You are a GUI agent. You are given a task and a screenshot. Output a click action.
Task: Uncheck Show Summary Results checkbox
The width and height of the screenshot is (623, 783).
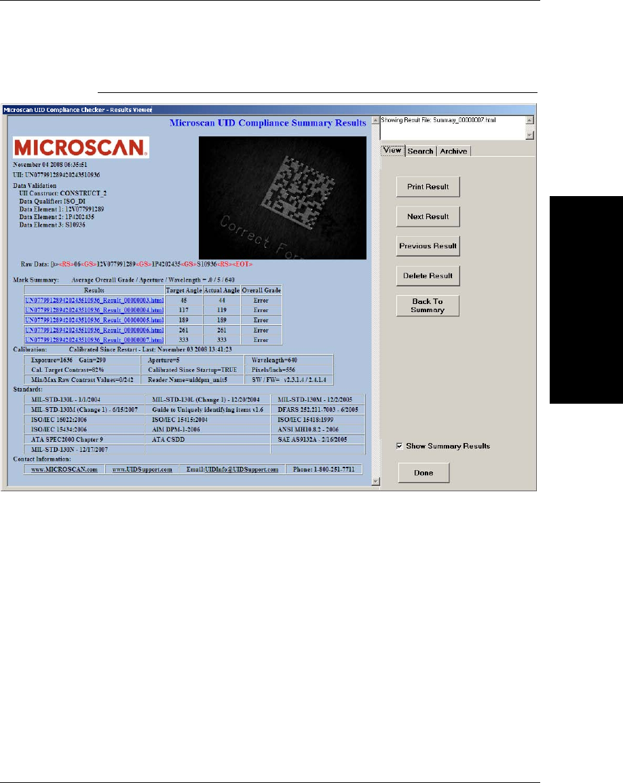pyautogui.click(x=400, y=446)
